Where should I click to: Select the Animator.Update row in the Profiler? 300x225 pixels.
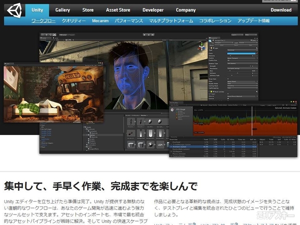click(213, 146)
